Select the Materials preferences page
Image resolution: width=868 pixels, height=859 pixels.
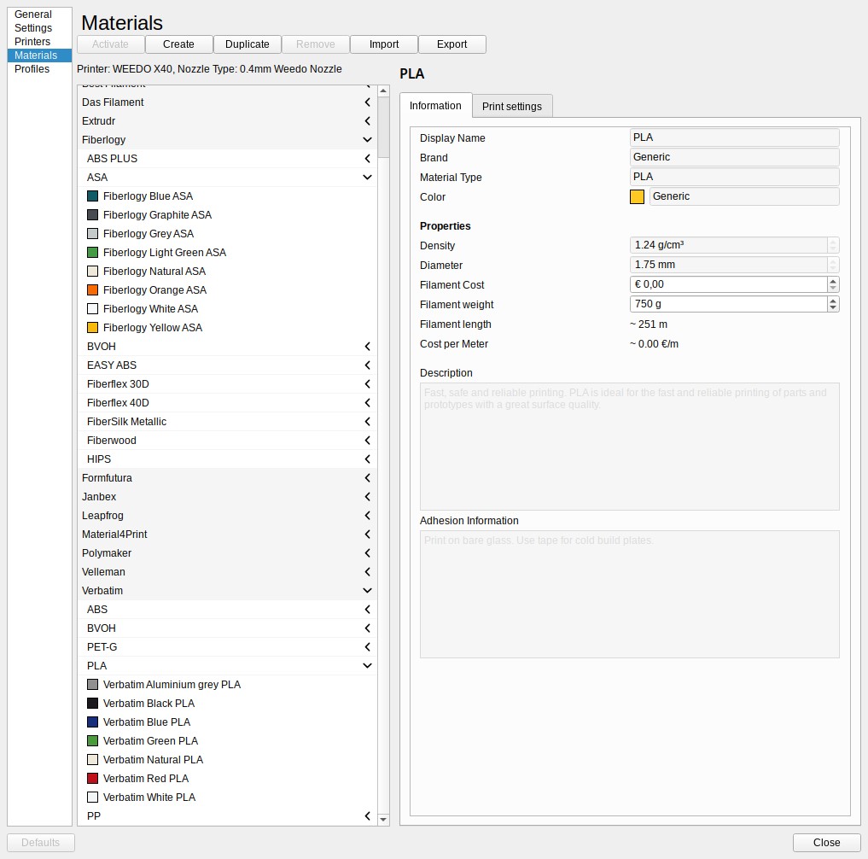[40, 56]
